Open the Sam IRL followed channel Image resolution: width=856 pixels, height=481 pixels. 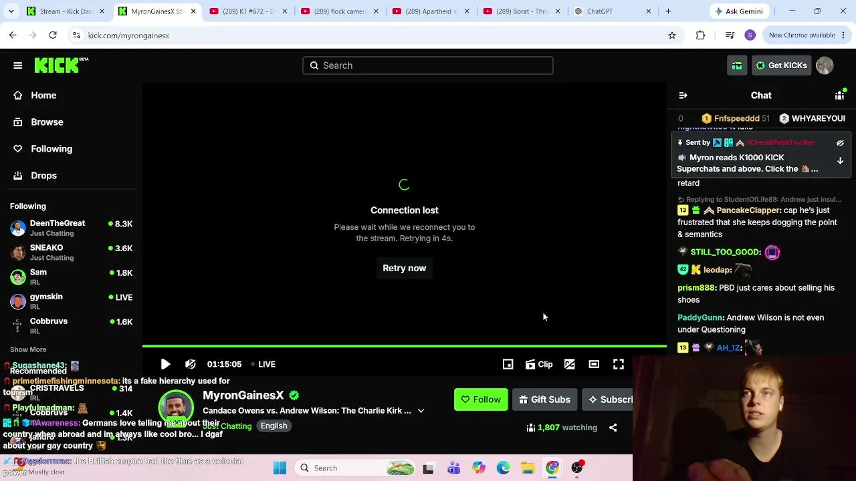click(71, 277)
